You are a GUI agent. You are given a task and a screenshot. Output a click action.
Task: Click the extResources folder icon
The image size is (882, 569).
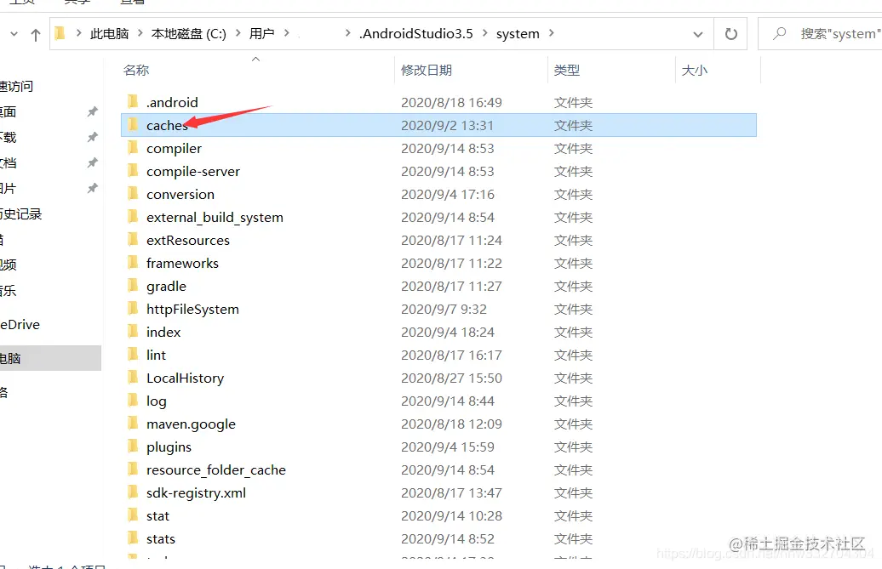(133, 240)
